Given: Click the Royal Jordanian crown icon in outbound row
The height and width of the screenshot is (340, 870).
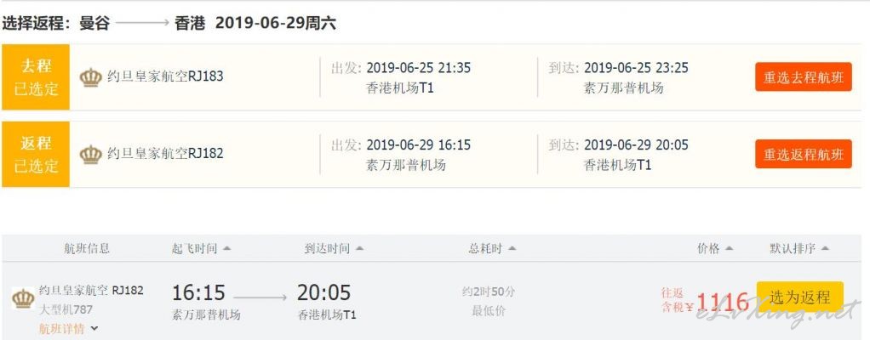Looking at the screenshot, I should click(90, 77).
